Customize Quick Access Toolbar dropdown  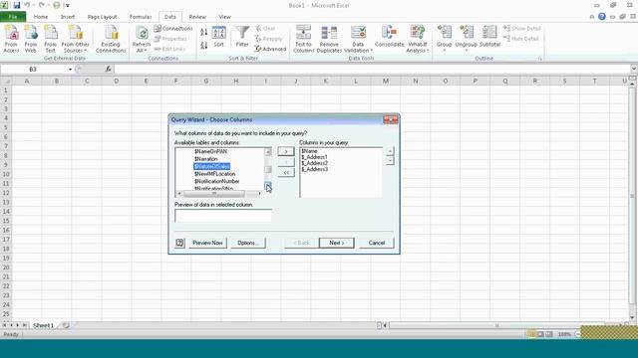[x=68, y=5]
